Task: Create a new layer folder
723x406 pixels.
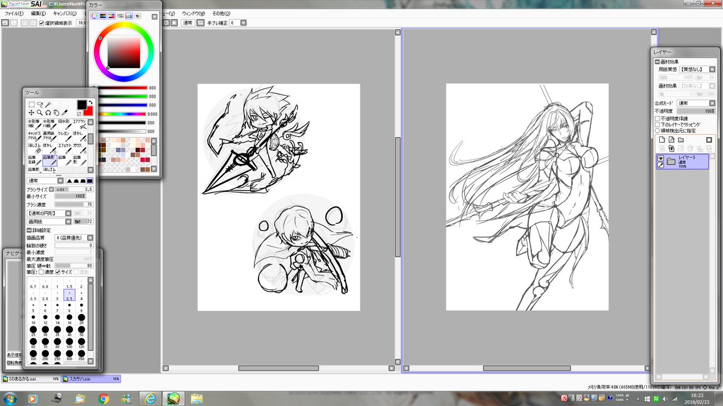Action: (680, 140)
